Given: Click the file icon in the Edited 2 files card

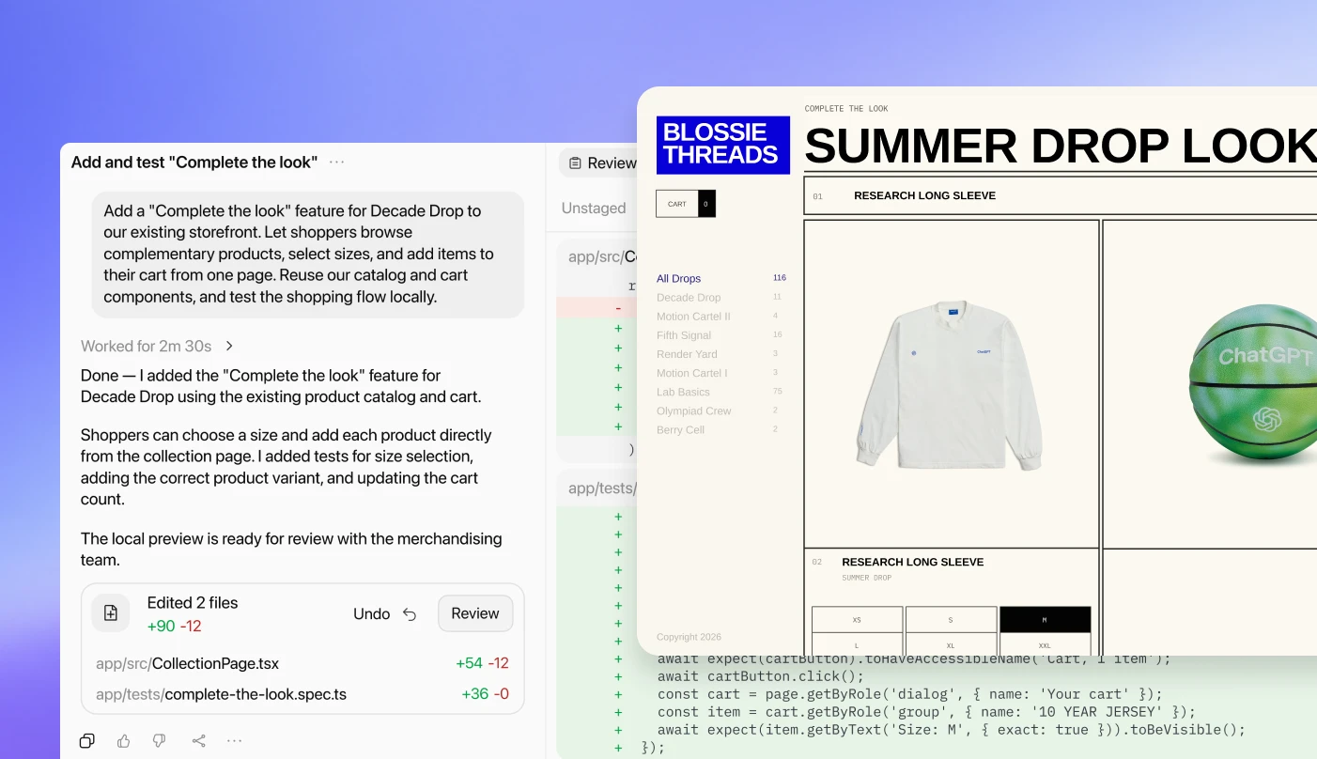Looking at the screenshot, I should pos(111,613).
